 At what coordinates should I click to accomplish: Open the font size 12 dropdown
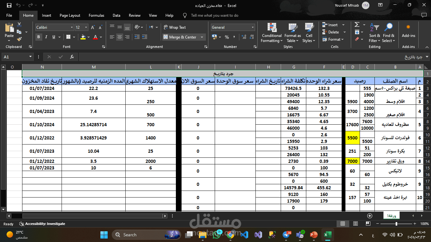(x=87, y=27)
